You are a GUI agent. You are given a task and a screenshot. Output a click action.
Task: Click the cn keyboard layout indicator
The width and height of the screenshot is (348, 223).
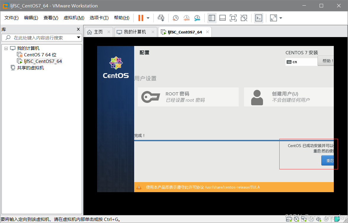click(x=302, y=62)
